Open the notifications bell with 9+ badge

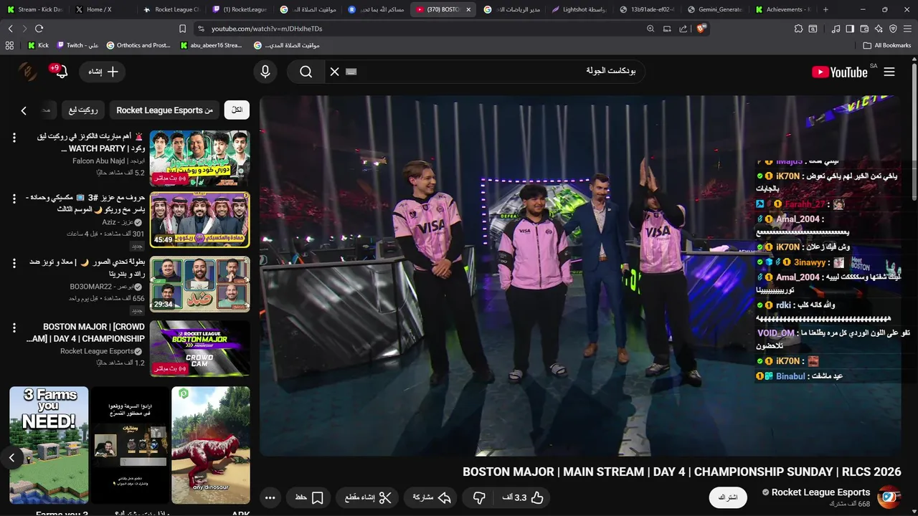60,71
